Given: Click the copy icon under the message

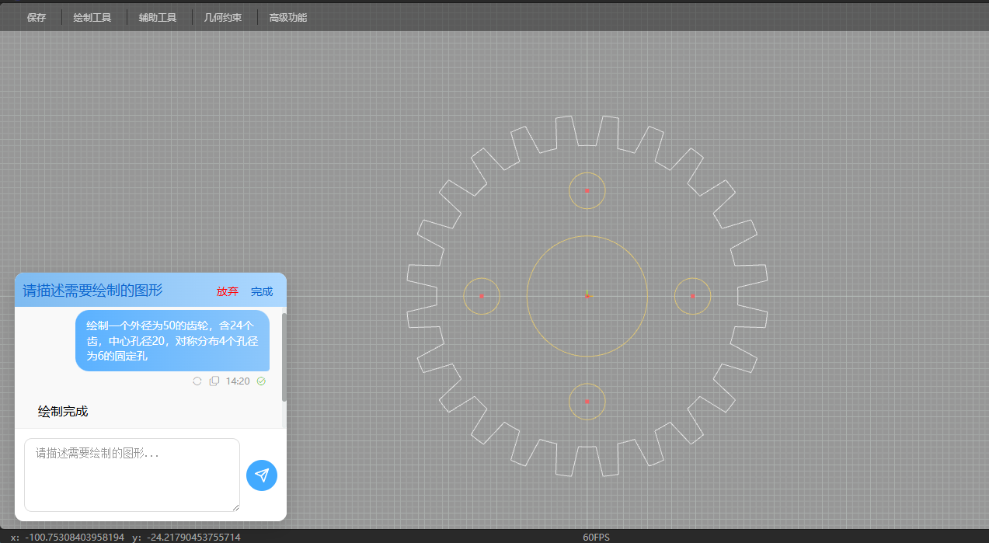Looking at the screenshot, I should 214,381.
